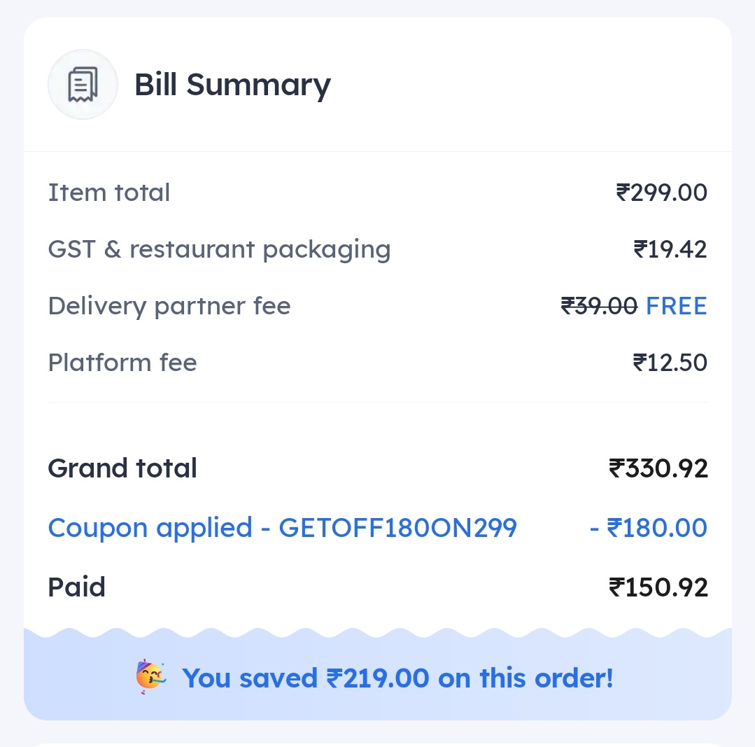
Task: Click the struck-through ₹39.00 delivery price
Action: (599, 307)
